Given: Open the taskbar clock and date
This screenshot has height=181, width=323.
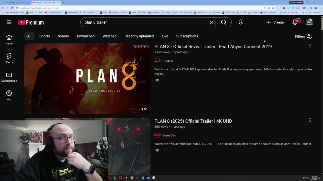Looking at the screenshot, I should coord(314,178).
